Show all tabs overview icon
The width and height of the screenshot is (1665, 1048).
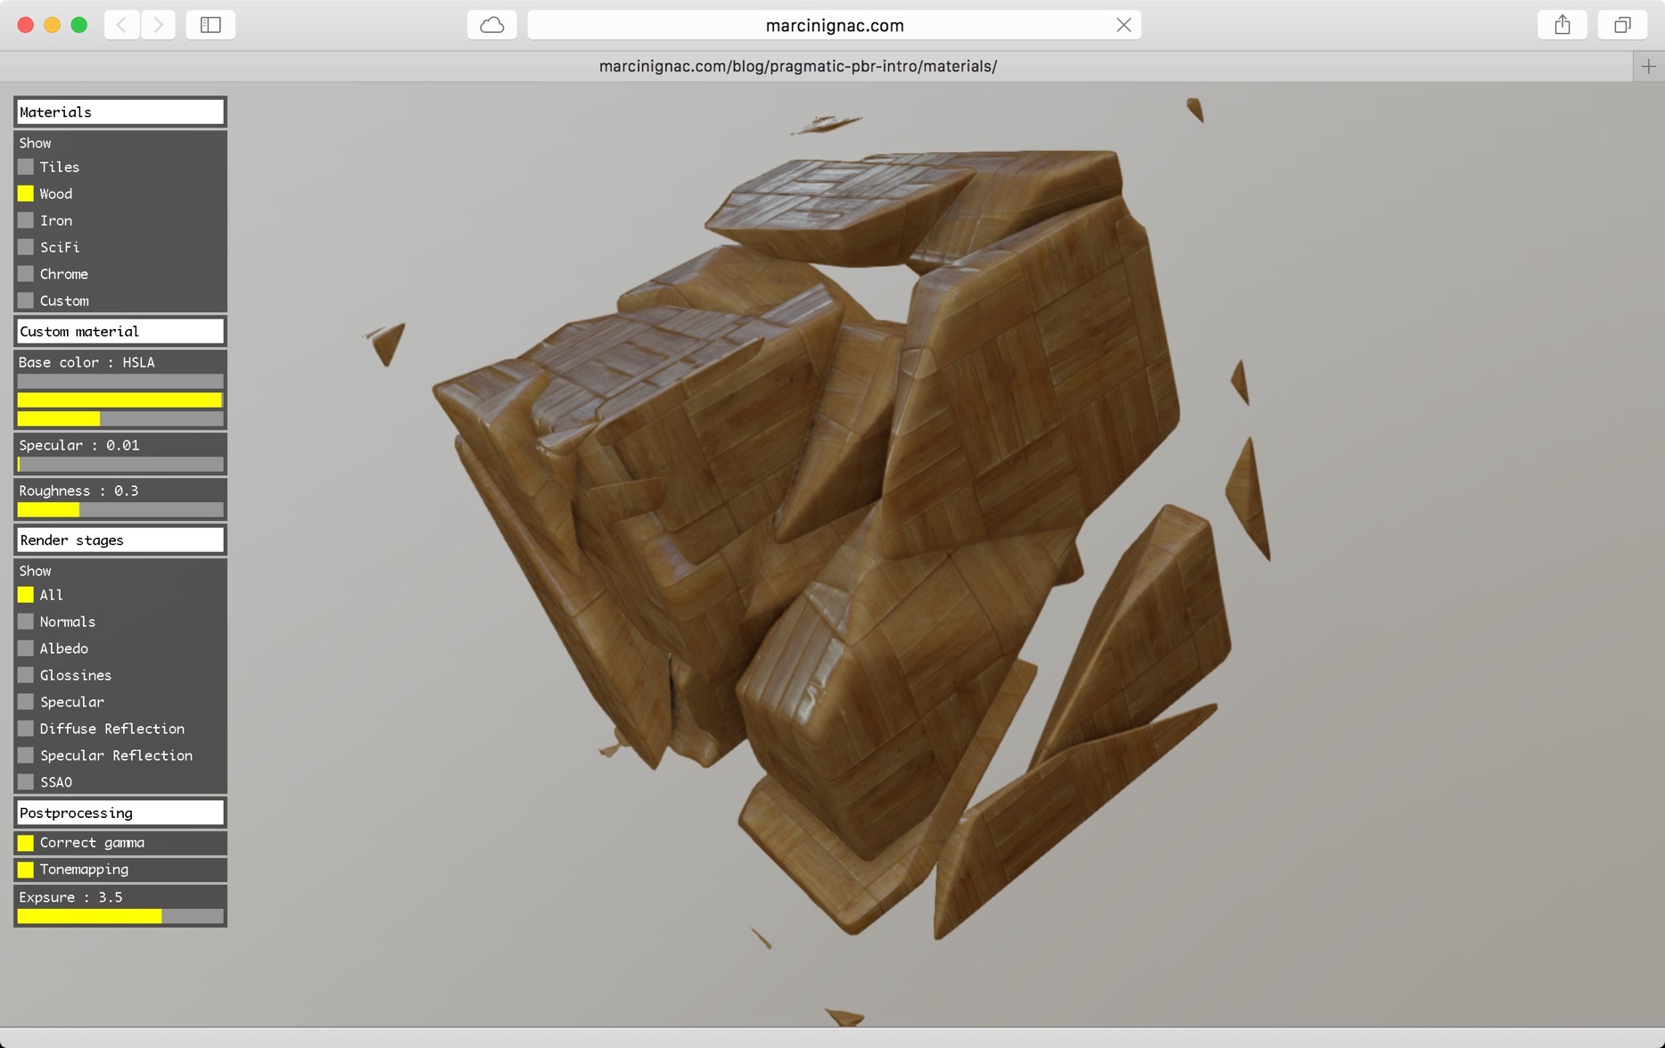[1622, 25]
